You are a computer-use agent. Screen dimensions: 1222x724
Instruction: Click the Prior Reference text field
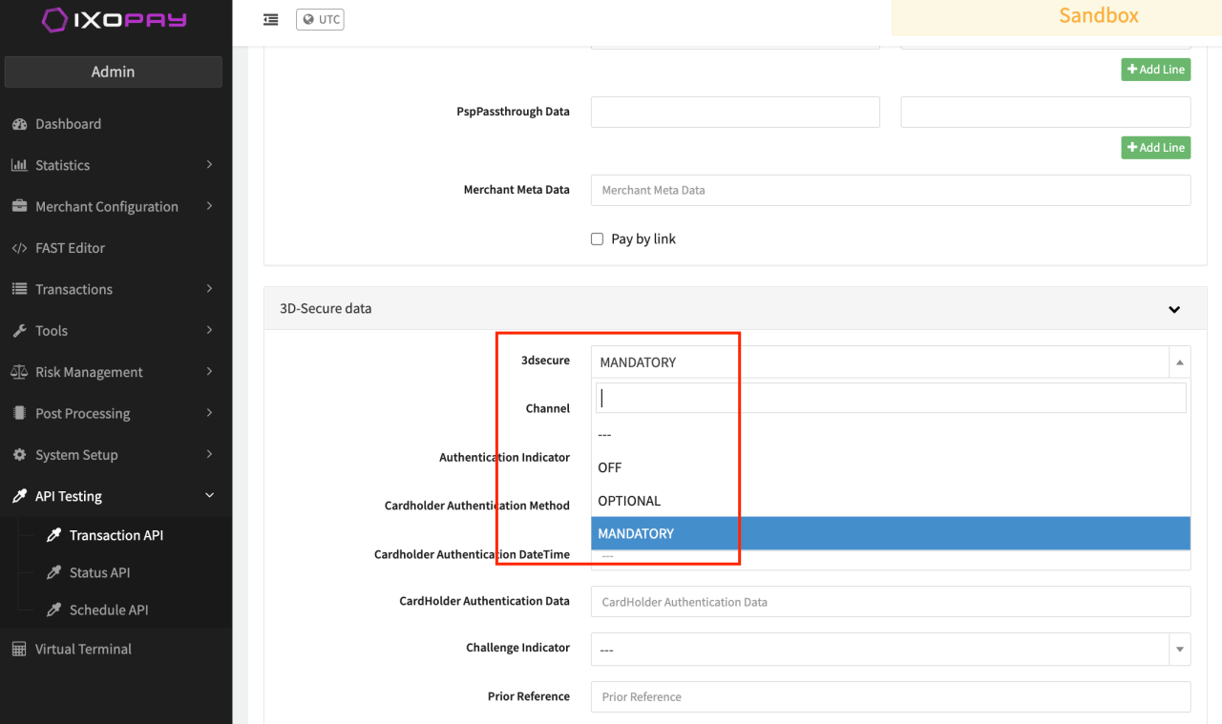pyautogui.click(x=890, y=696)
